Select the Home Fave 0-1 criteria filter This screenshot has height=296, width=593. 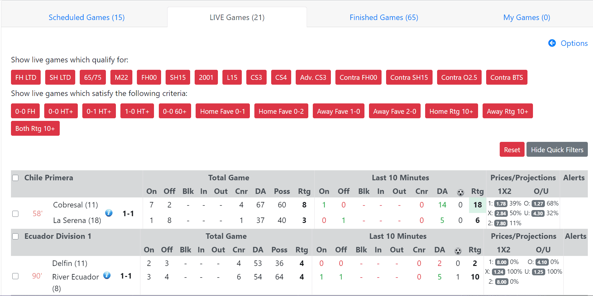[222, 111]
